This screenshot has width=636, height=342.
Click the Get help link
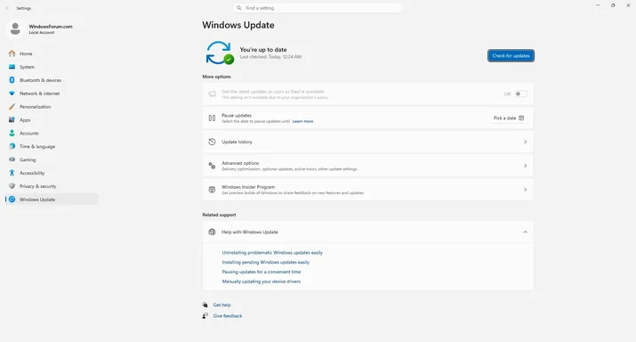[x=221, y=305]
